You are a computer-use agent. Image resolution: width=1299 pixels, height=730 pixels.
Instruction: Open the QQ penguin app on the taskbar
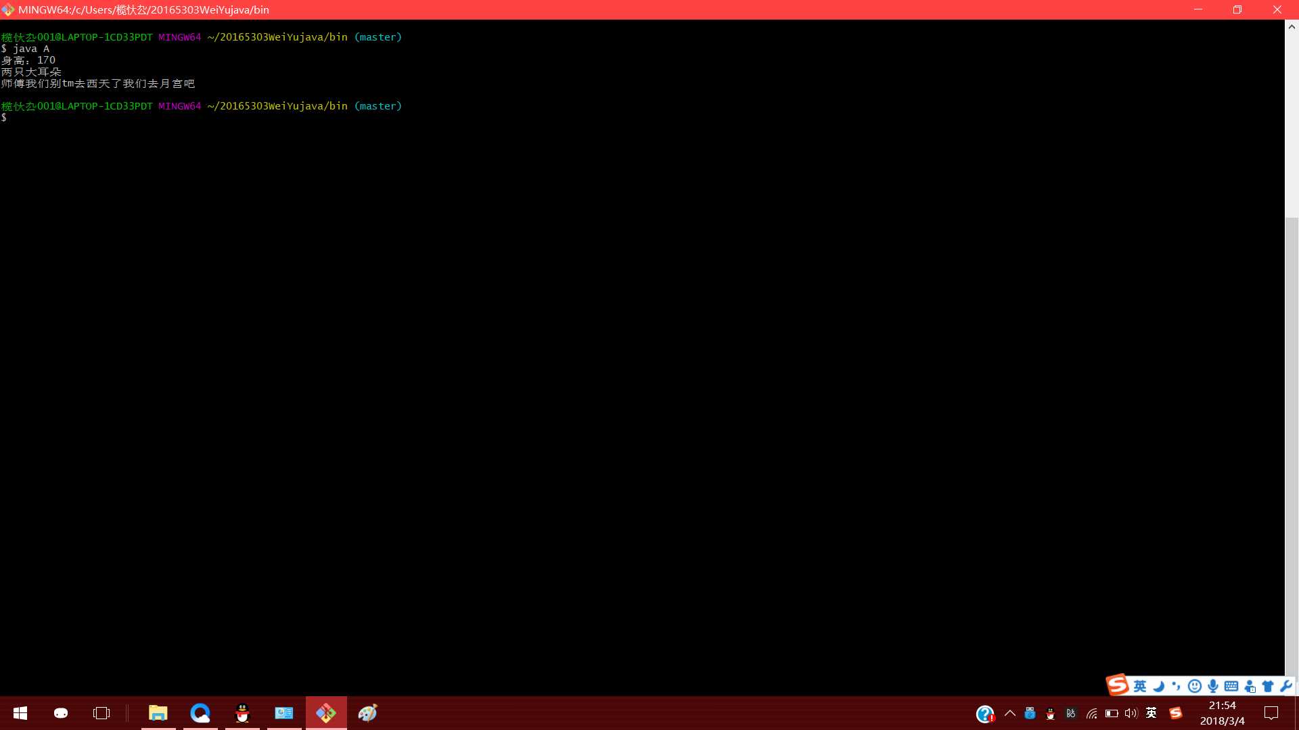click(242, 713)
